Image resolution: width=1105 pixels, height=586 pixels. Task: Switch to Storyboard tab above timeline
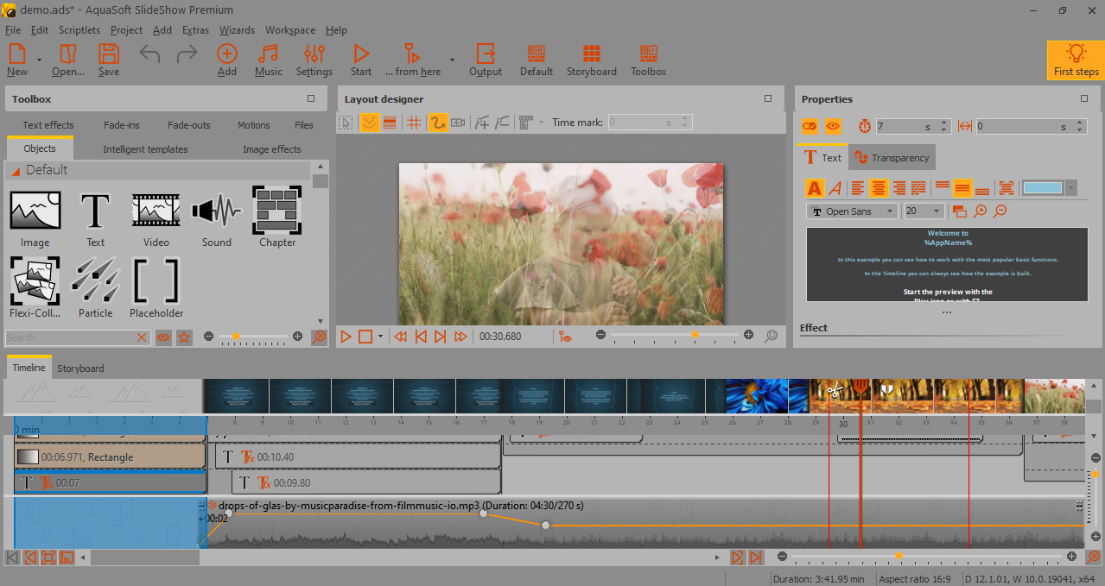(80, 369)
